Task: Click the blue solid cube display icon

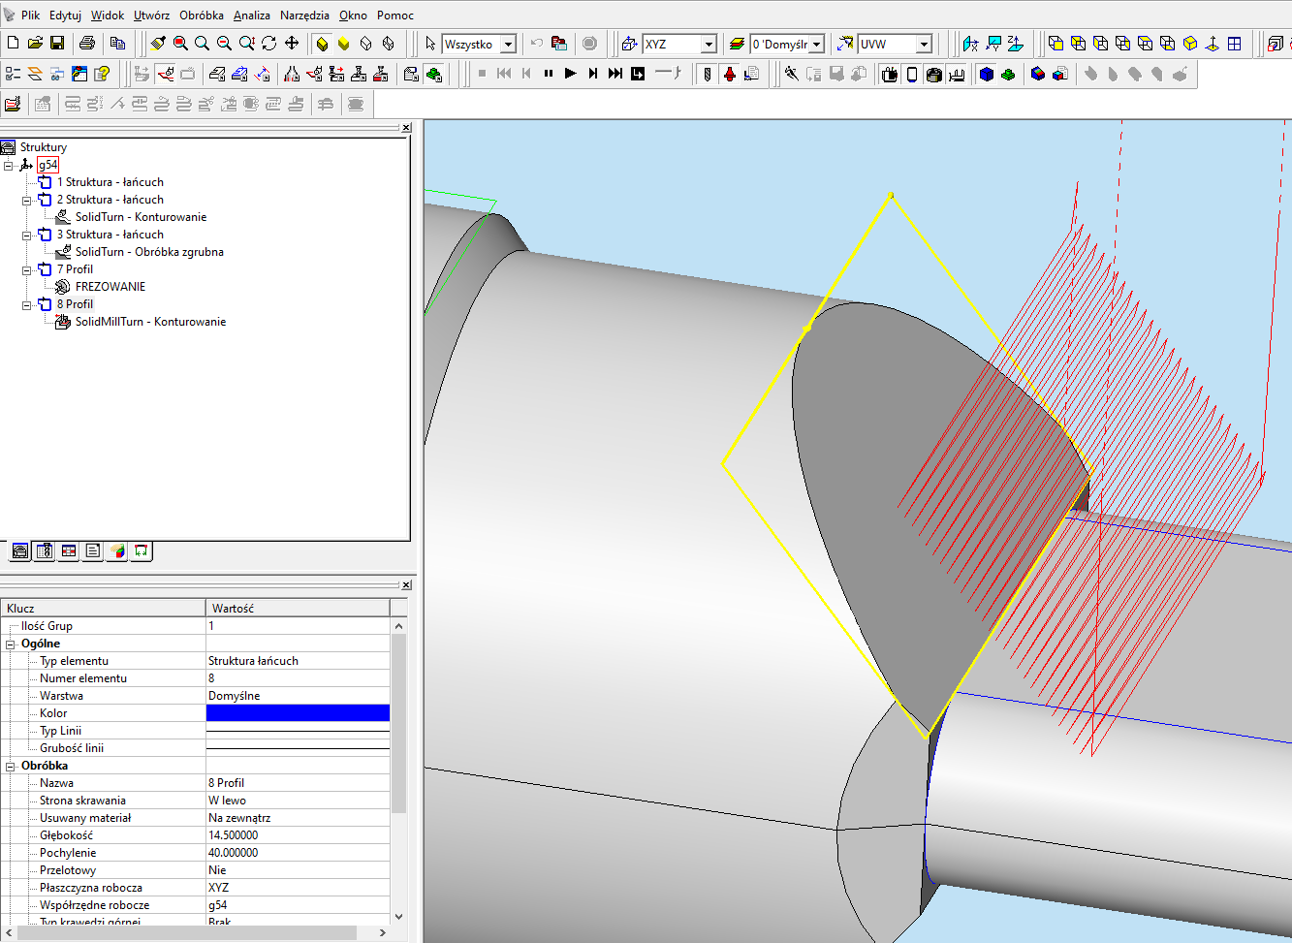Action: point(987,74)
